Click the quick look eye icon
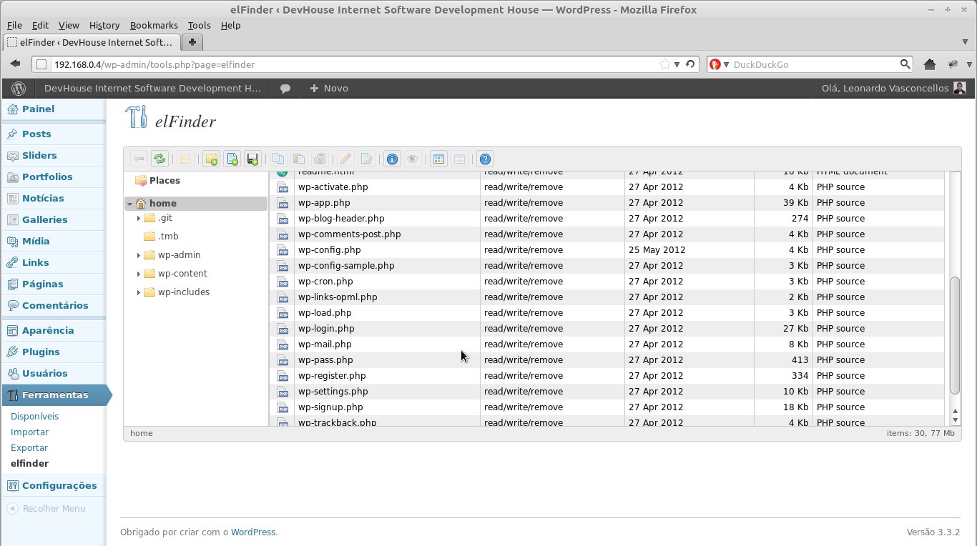This screenshot has height=546, width=977. 413,159
